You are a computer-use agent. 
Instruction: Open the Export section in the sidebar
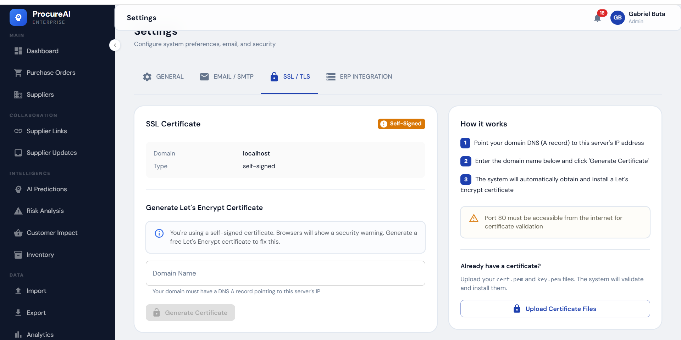tap(36, 313)
